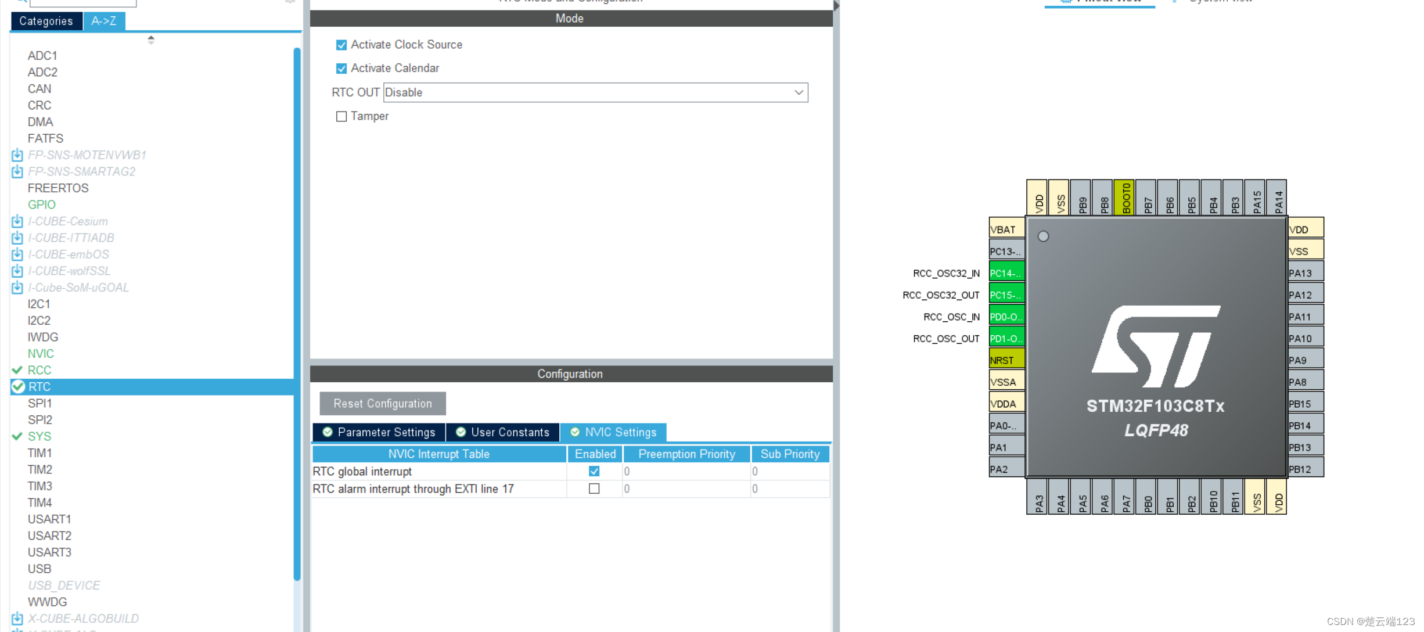Click Reset Configuration button
Screen dimensions: 1424x632
(383, 404)
